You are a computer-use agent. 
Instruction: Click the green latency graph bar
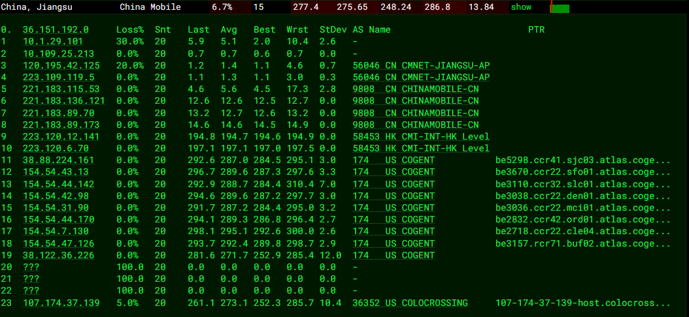[560, 8]
